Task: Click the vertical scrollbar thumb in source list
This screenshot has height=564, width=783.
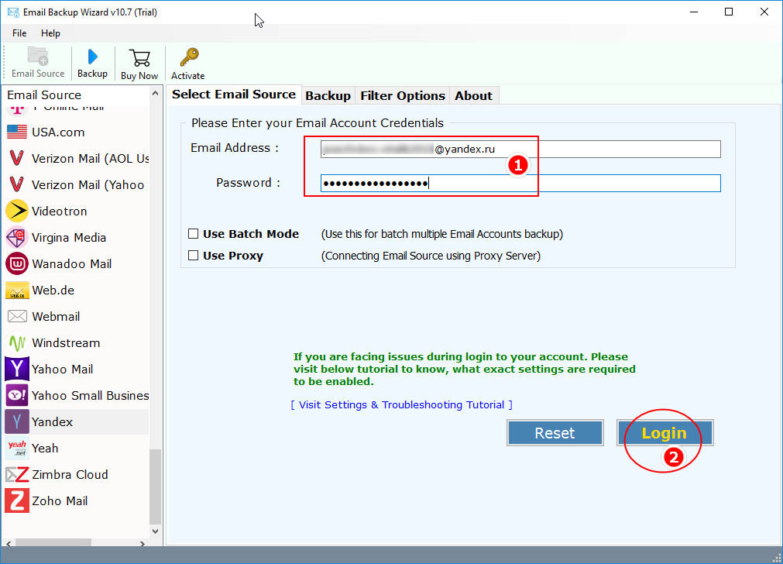Action: pyautogui.click(x=156, y=487)
